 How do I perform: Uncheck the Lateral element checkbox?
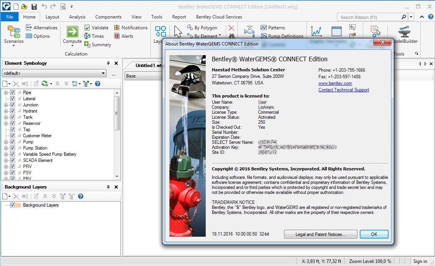tap(12, 98)
